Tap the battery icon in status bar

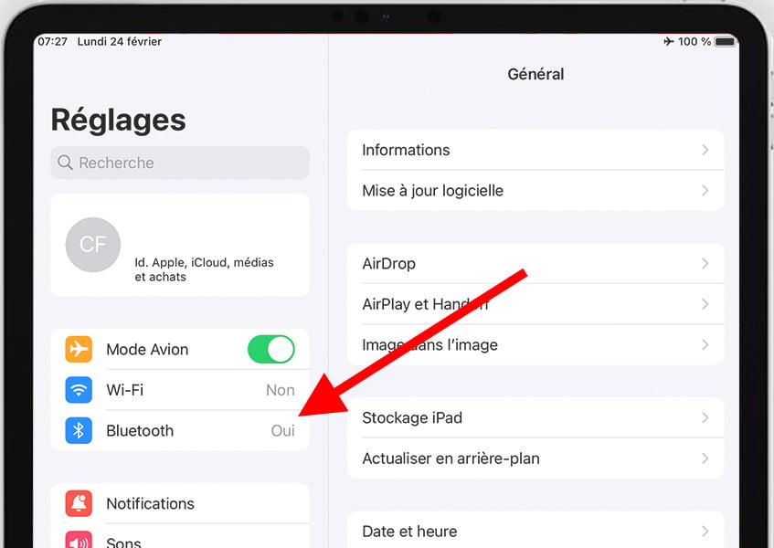tap(726, 41)
